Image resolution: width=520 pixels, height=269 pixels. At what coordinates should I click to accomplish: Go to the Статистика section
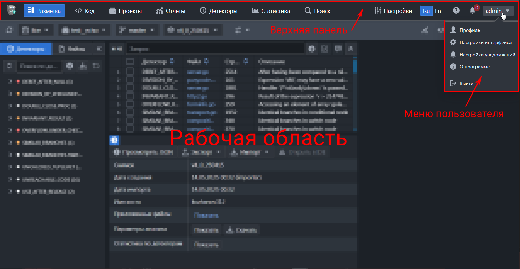tap(271, 11)
